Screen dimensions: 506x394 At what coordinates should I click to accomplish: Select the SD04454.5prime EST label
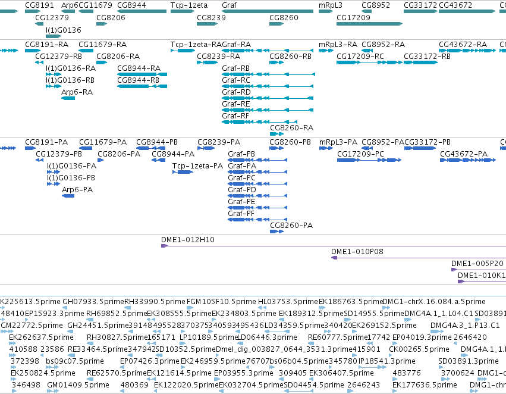(314, 385)
